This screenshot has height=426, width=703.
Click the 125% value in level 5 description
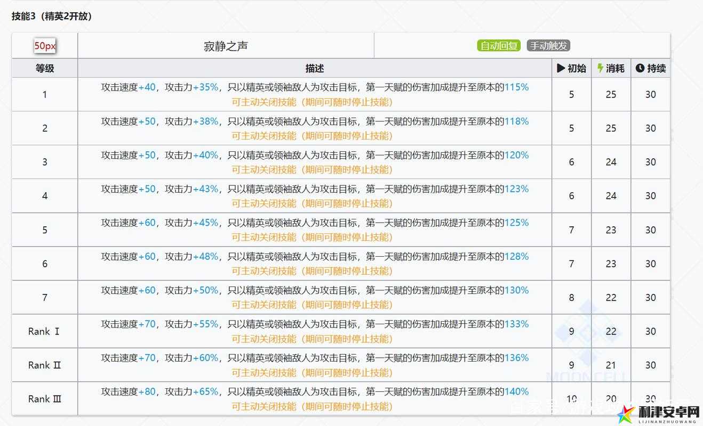[x=516, y=223]
